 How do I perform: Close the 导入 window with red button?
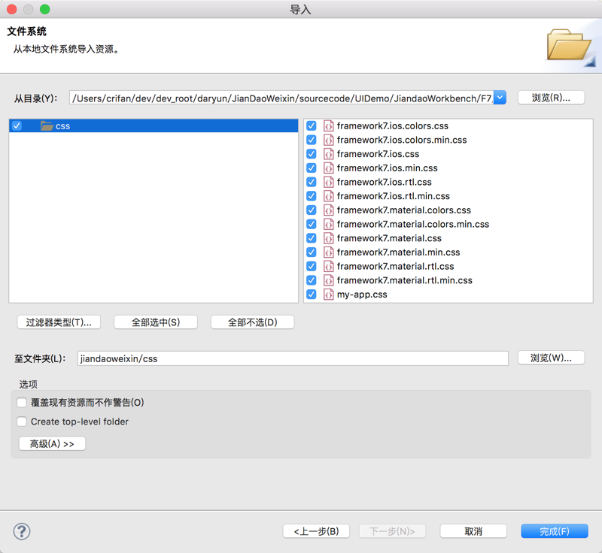point(12,9)
